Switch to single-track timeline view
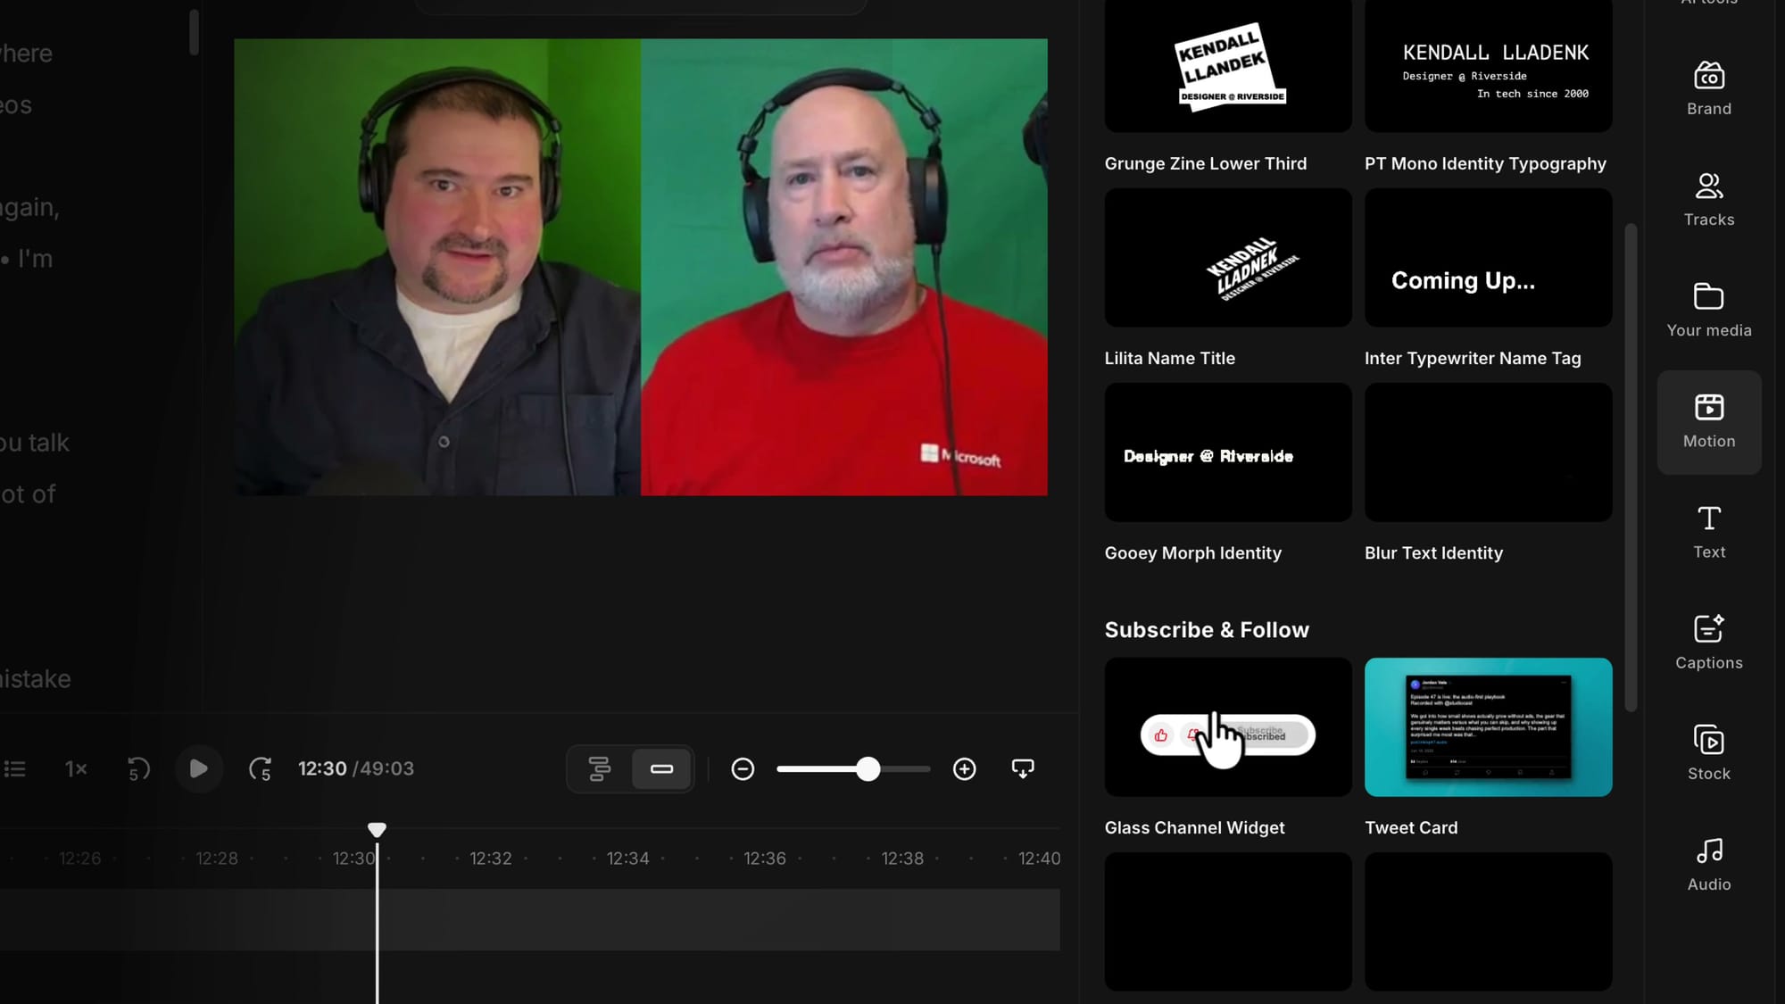1785x1004 pixels. point(661,768)
